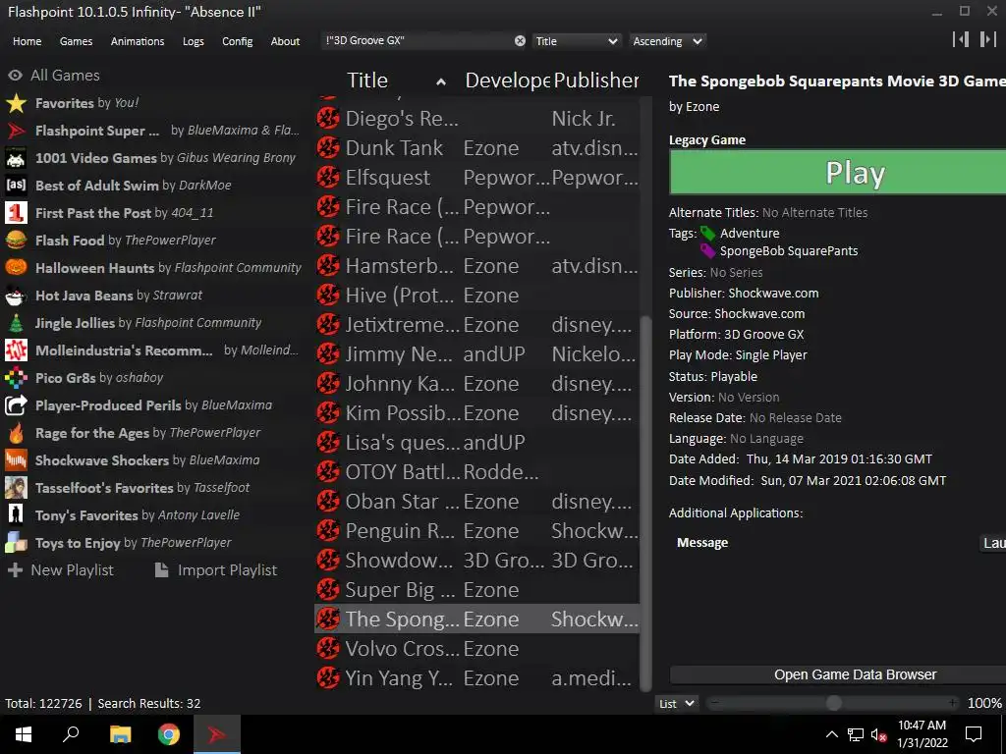Select the Hive (Prot... game row
The width and height of the screenshot is (1006, 754).
click(x=476, y=295)
